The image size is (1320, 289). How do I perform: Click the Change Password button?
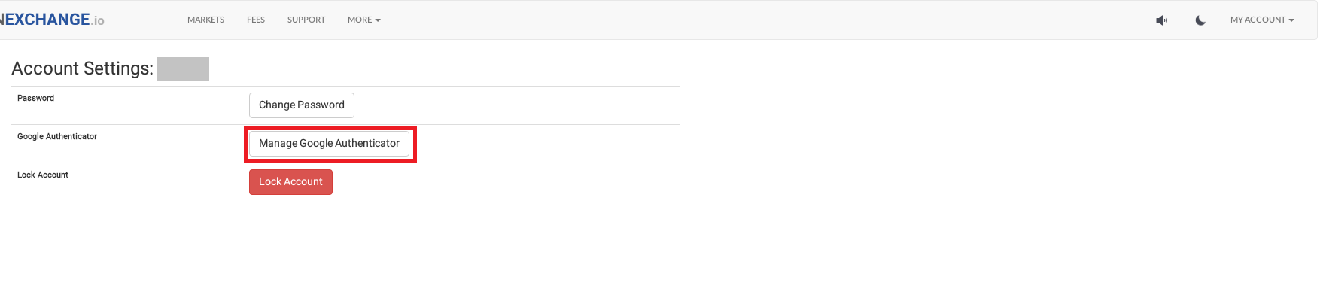click(302, 105)
